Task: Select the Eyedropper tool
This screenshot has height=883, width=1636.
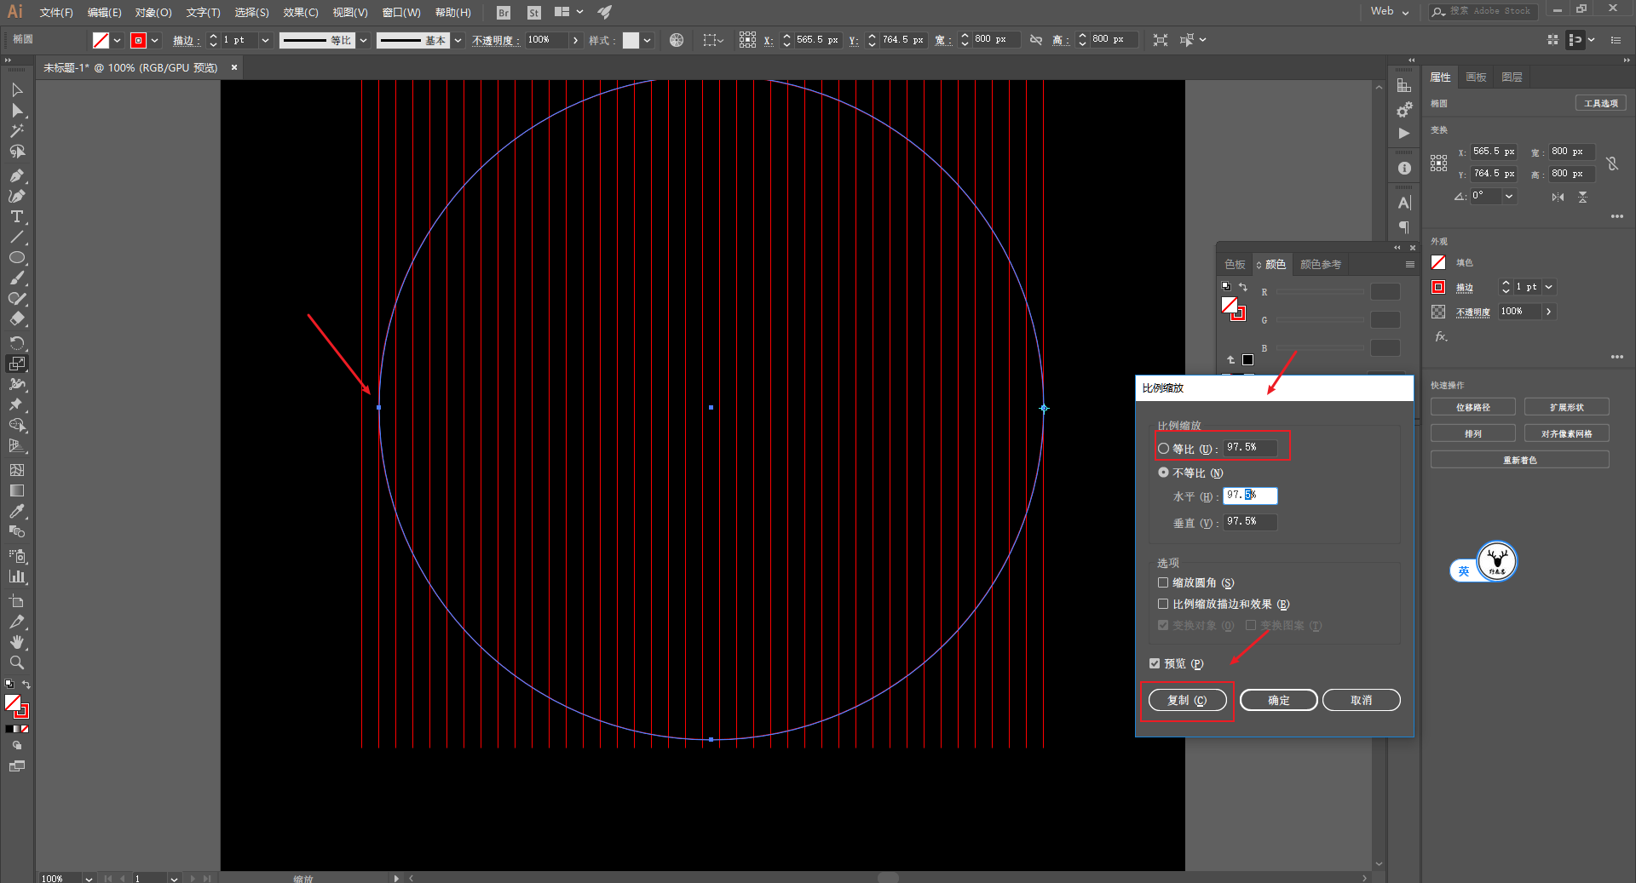Action: point(16,512)
